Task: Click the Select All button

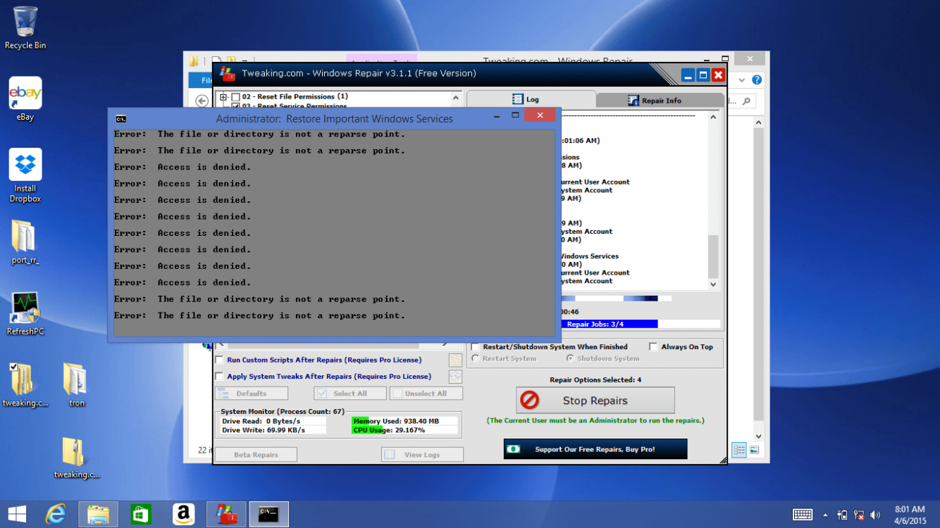Action: pyautogui.click(x=350, y=394)
